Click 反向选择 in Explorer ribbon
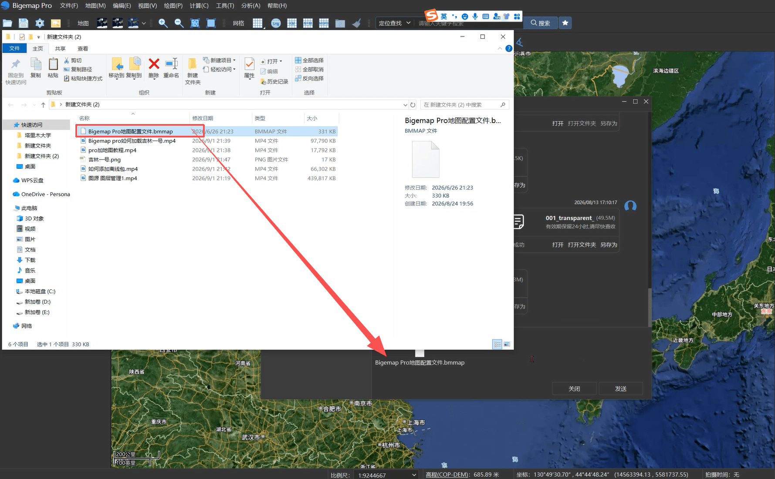This screenshot has height=479, width=775. coord(309,78)
